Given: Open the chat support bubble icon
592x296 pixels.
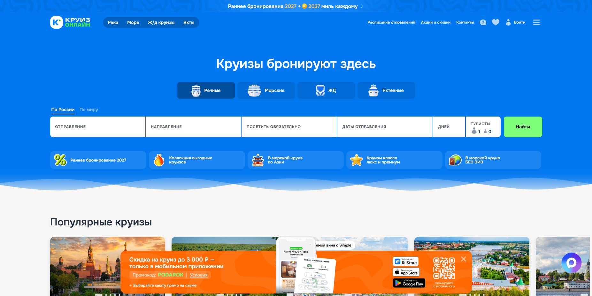Looking at the screenshot, I should (x=571, y=263).
